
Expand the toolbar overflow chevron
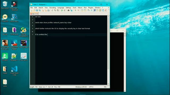pyautogui.click(x=109, y=10)
